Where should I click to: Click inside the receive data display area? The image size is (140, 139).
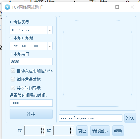[98, 63]
